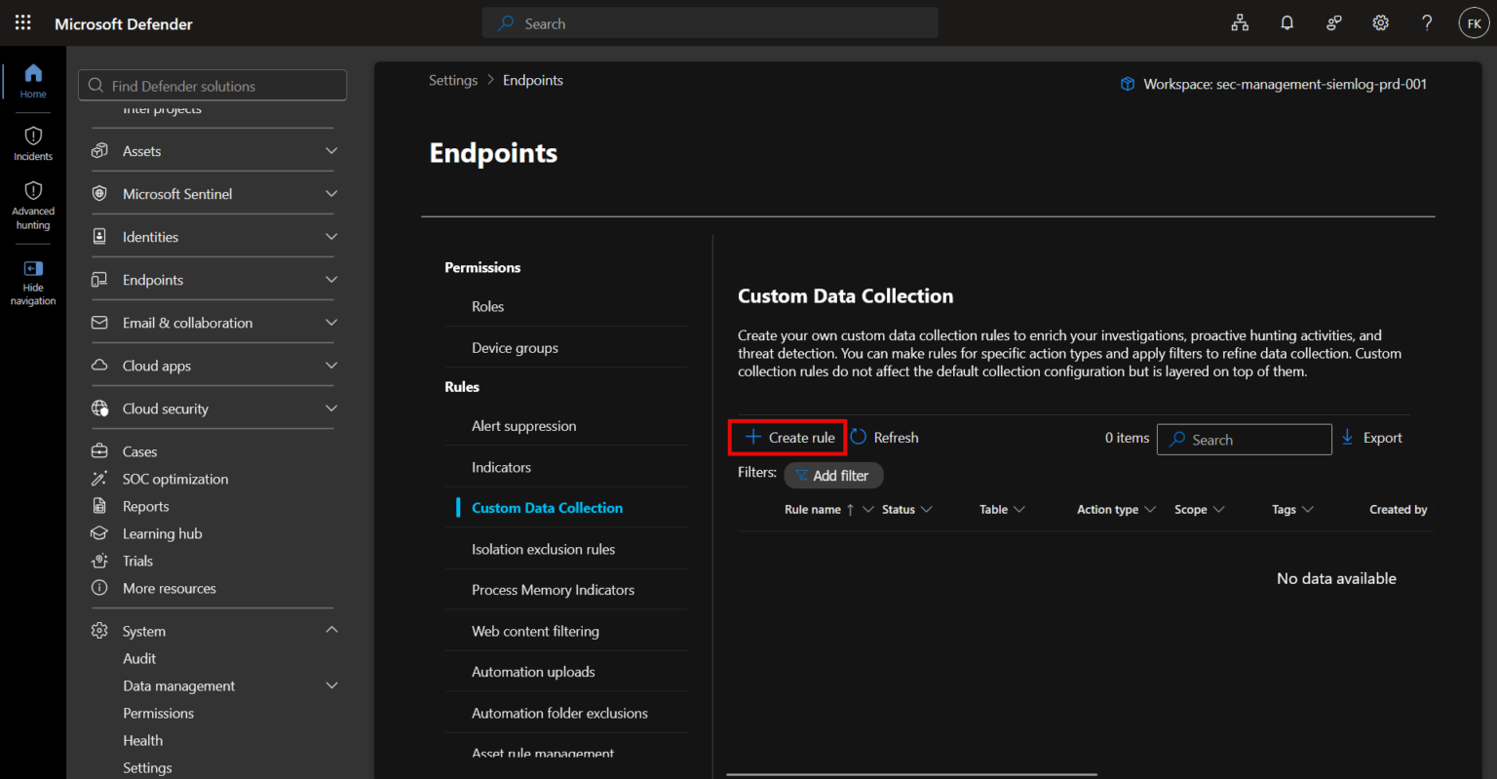This screenshot has height=779, width=1497.
Task: Click the Create rule button
Action: [788, 438]
